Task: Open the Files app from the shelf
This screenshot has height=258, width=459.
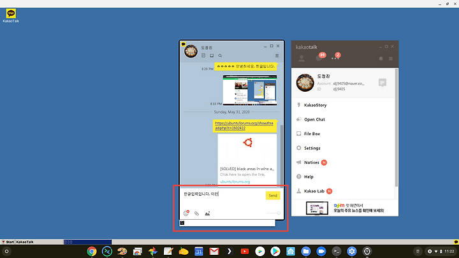Action: (x=306, y=251)
